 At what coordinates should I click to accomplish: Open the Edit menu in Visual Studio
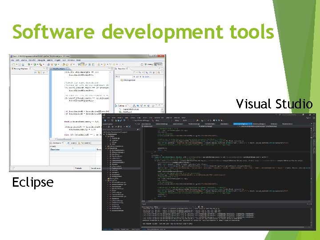click(x=108, y=118)
